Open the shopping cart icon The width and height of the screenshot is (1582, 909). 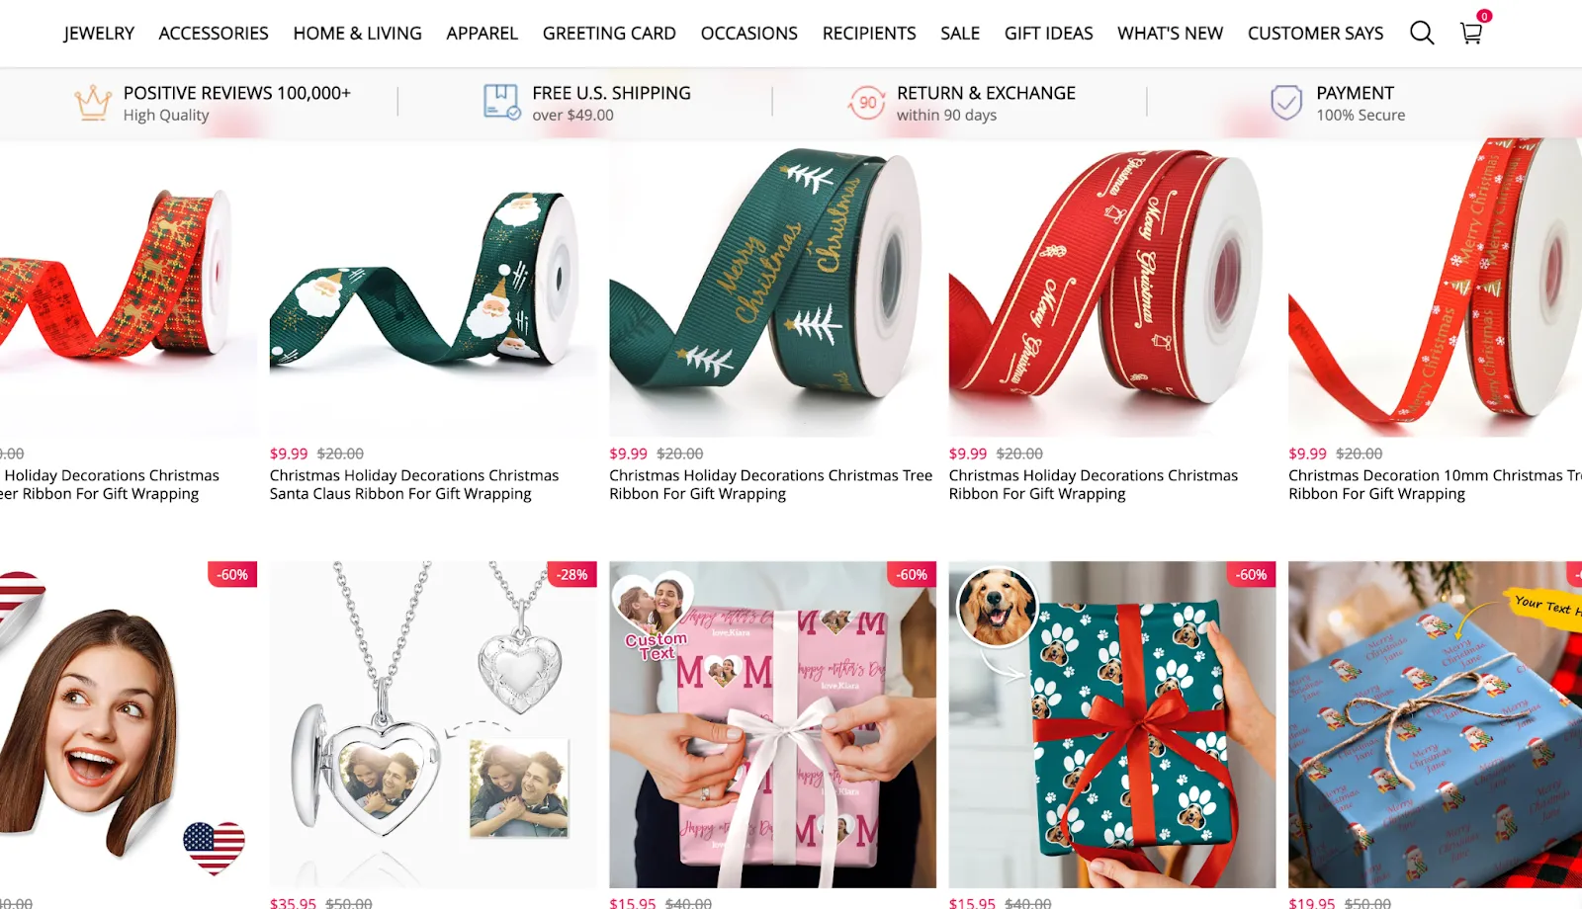1471,33
